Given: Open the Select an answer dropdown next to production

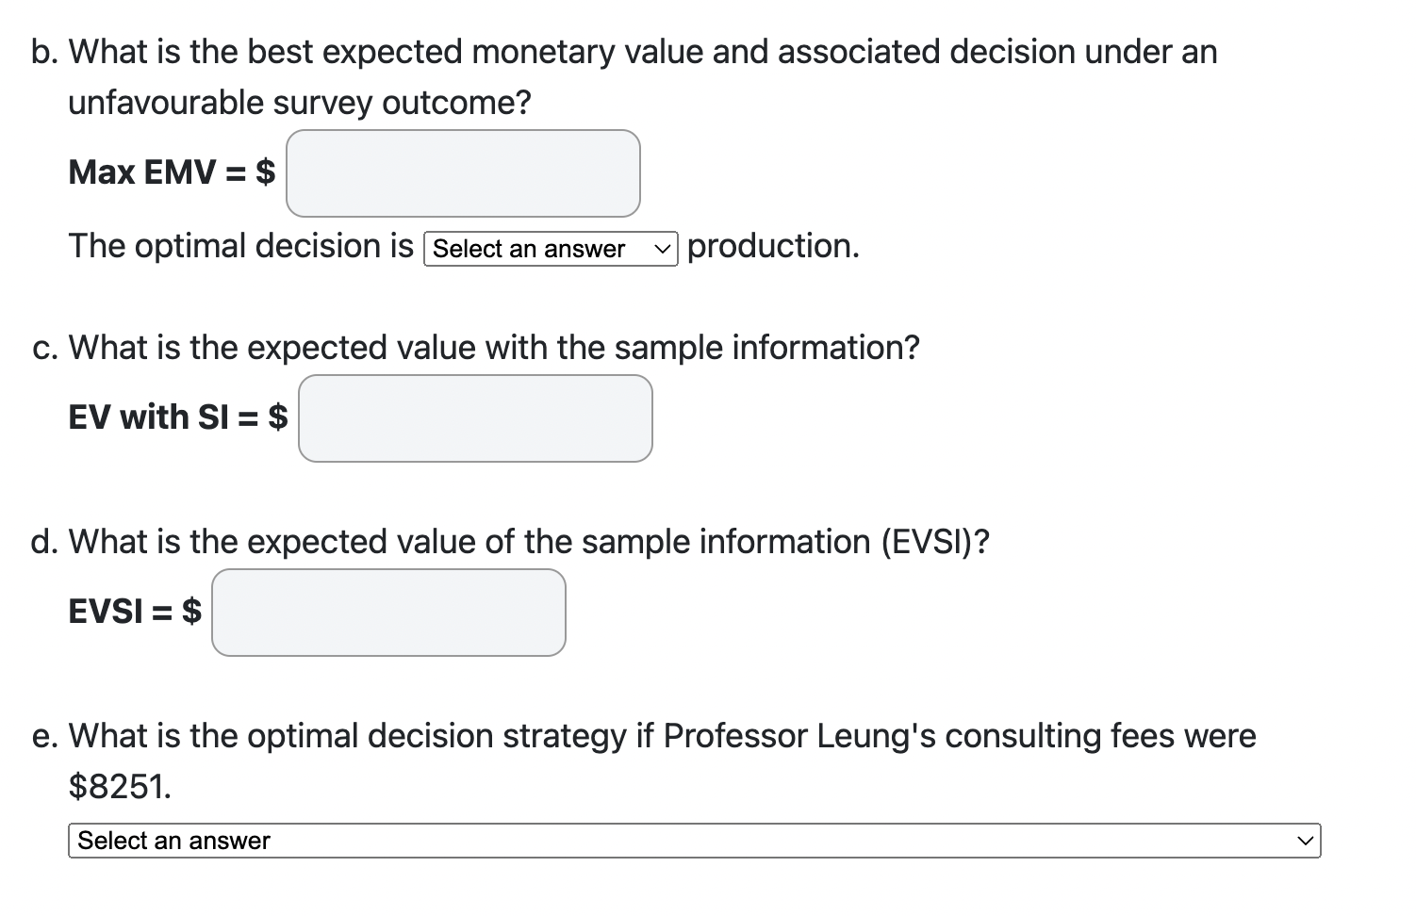Looking at the screenshot, I should [550, 249].
